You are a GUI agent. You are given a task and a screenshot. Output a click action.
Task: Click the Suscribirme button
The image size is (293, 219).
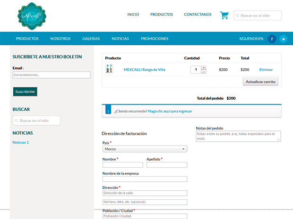click(x=25, y=92)
